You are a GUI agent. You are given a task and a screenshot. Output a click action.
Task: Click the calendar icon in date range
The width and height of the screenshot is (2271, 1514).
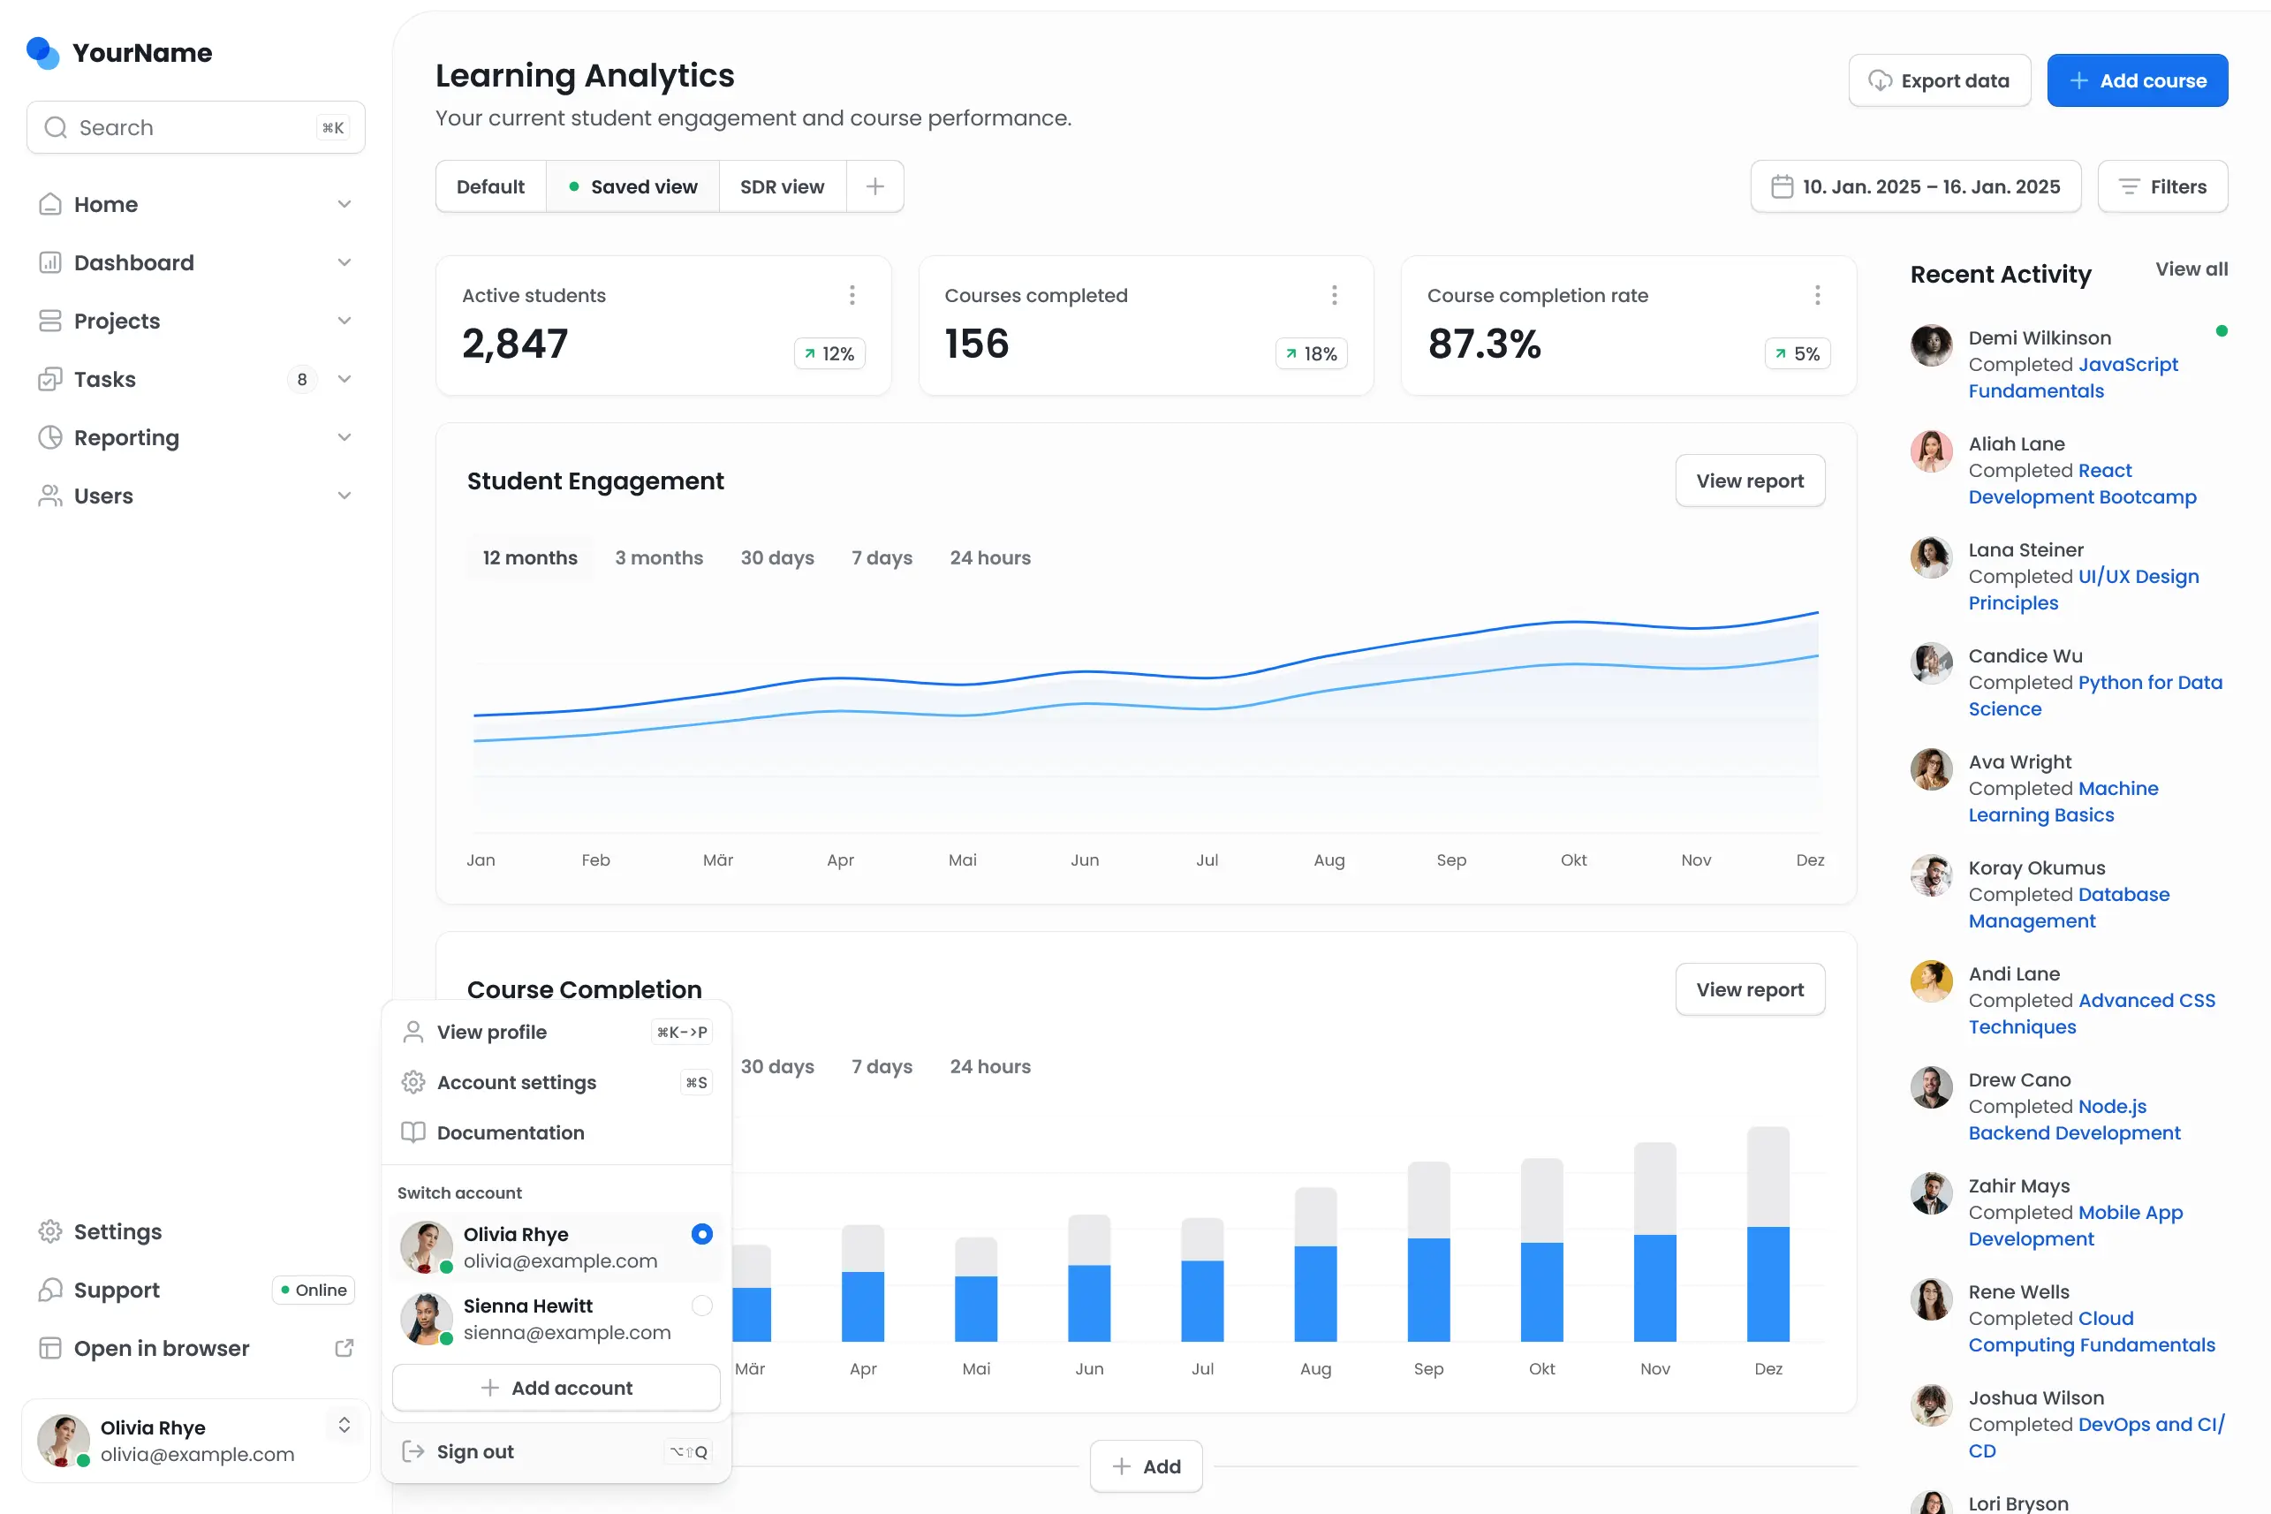coord(1783,186)
